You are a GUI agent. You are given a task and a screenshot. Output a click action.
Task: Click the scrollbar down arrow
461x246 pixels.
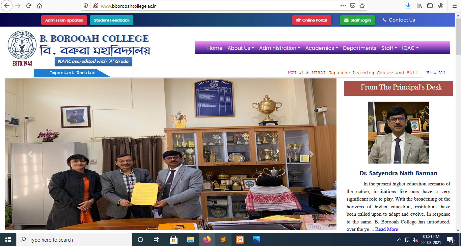coord(458,230)
